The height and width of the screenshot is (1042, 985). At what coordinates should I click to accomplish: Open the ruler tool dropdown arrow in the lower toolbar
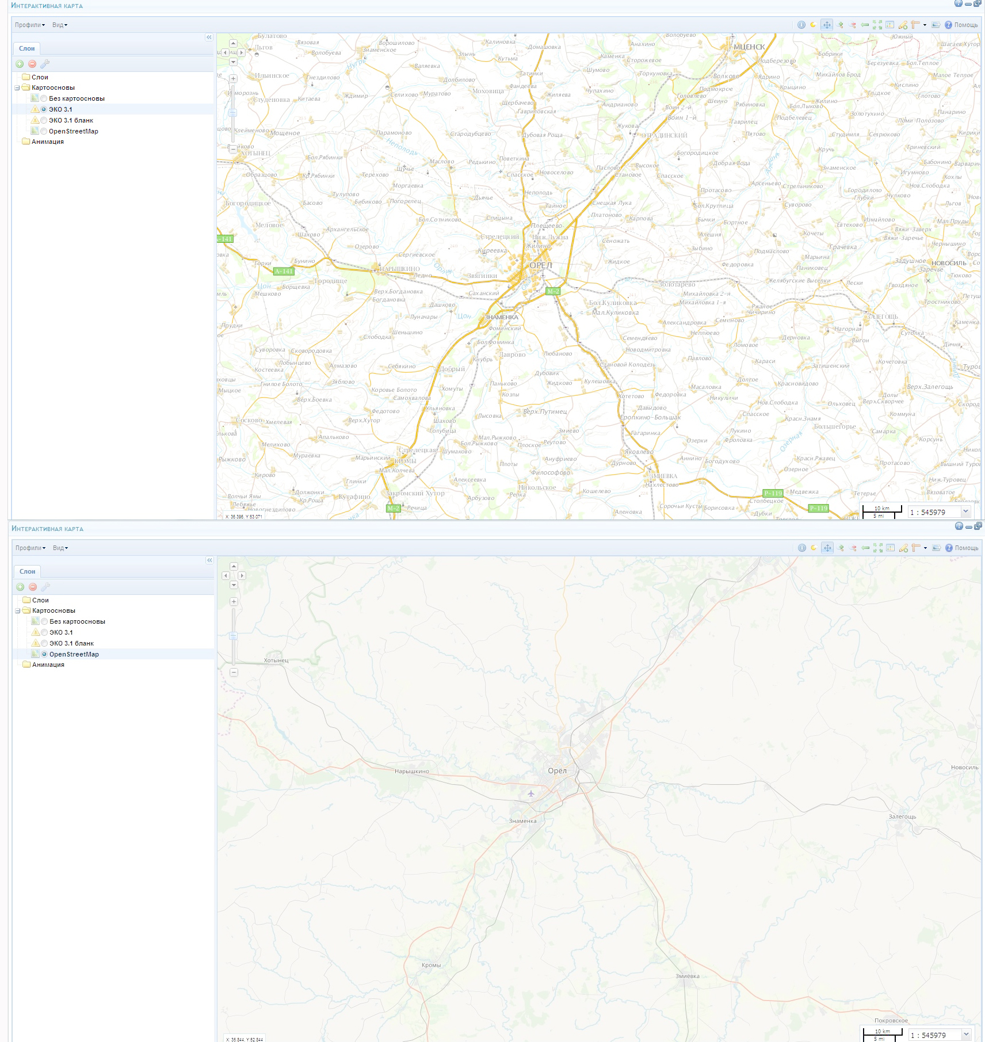click(925, 548)
